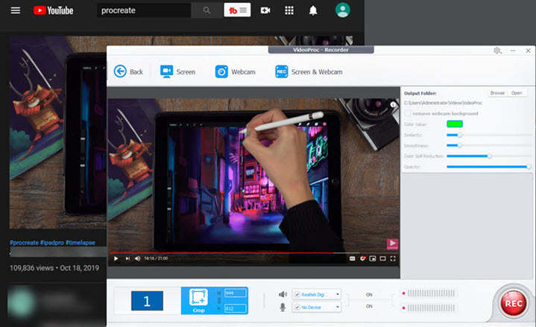Expand the Realtek audio device dropdown
The width and height of the screenshot is (536, 327).
point(338,293)
